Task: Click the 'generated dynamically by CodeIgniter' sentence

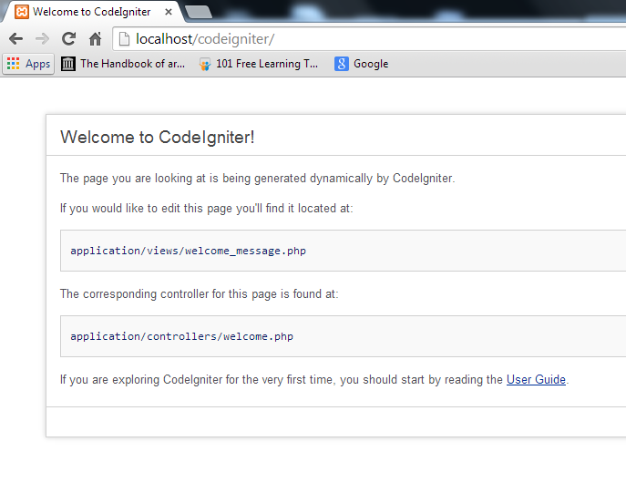Action: (258, 178)
